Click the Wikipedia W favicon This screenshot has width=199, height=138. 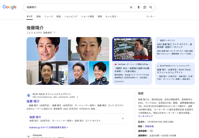(29, 136)
